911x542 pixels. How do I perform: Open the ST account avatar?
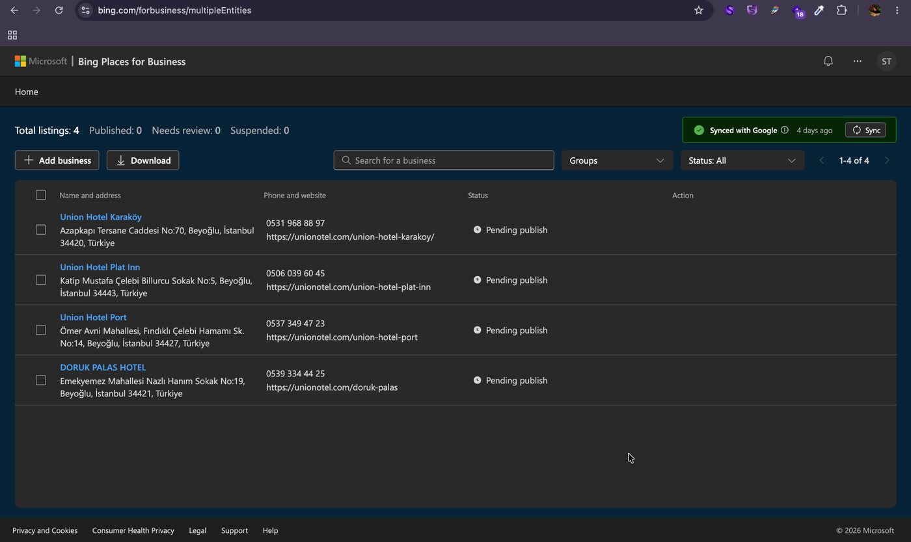click(x=886, y=61)
